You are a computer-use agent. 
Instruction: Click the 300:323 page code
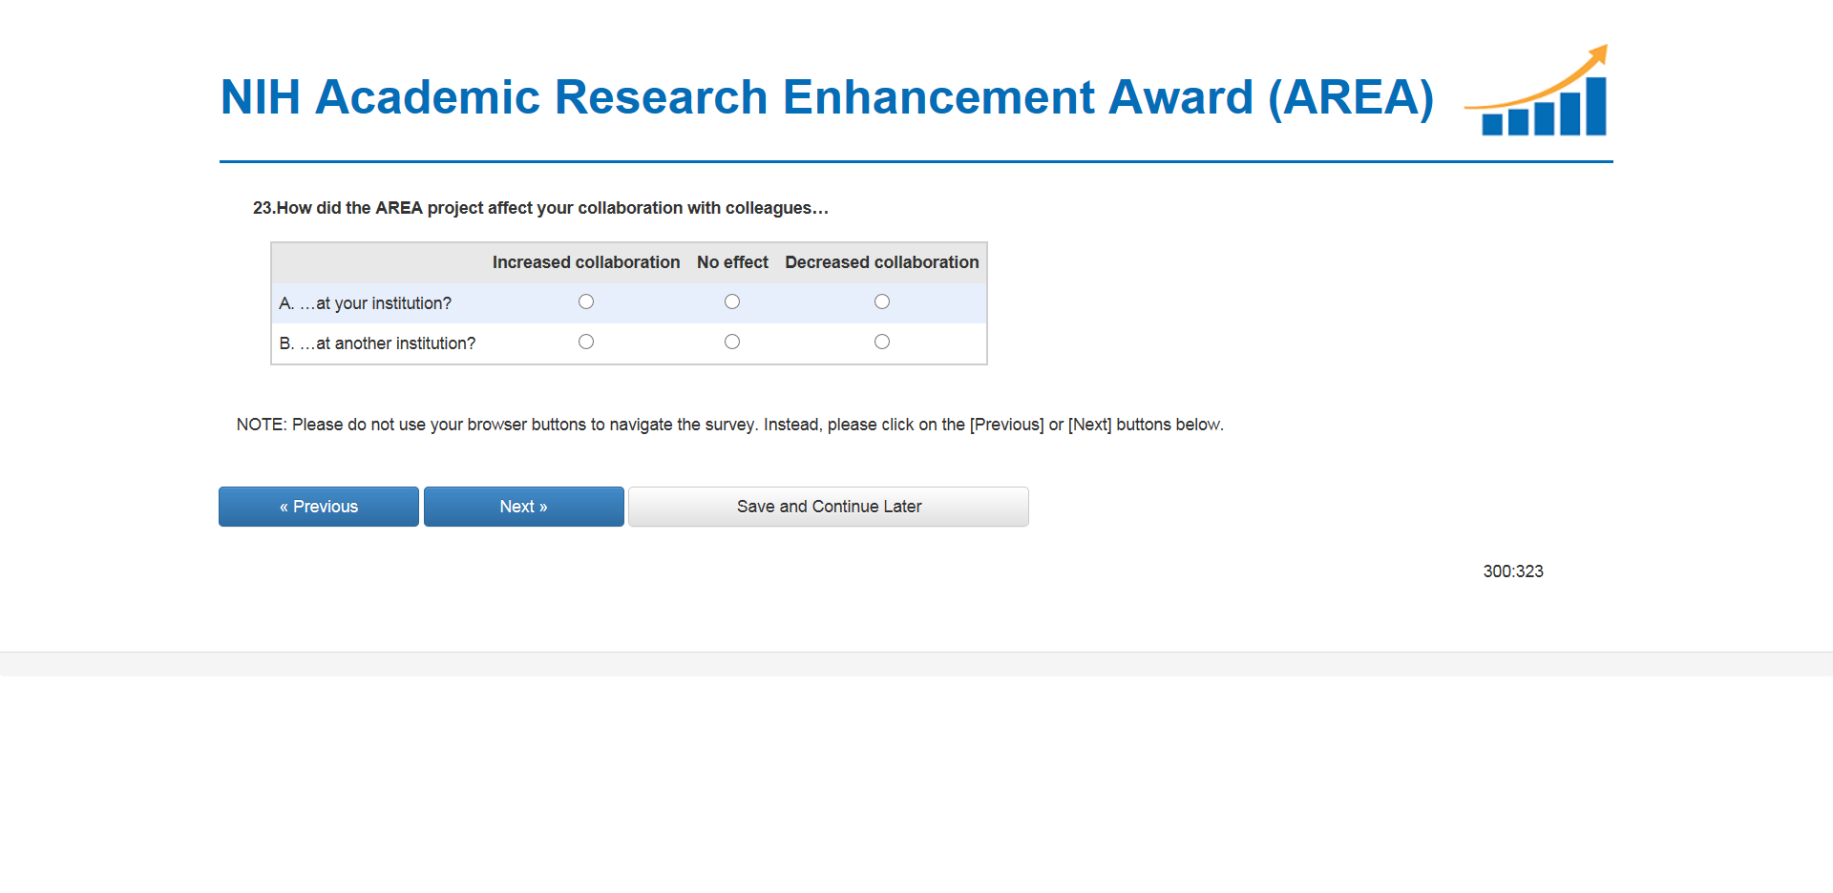pyautogui.click(x=1512, y=571)
